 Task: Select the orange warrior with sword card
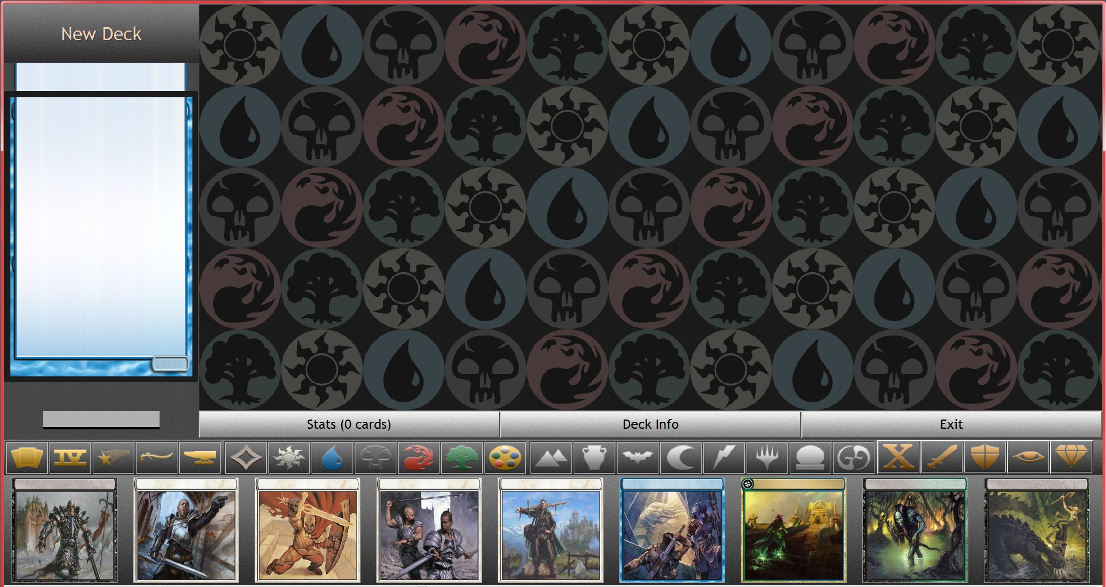(x=308, y=530)
